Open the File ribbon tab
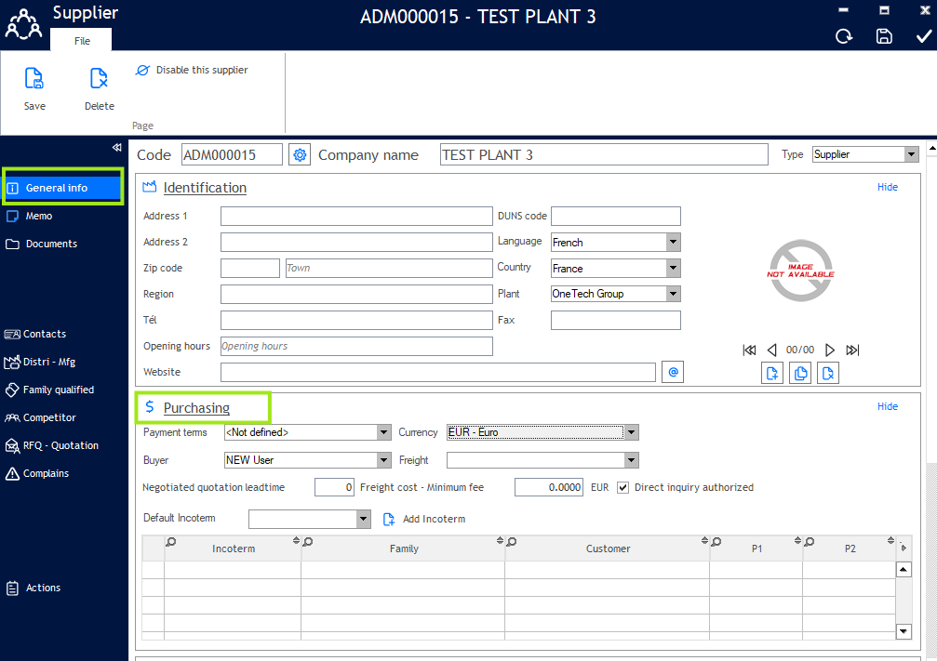 82,41
